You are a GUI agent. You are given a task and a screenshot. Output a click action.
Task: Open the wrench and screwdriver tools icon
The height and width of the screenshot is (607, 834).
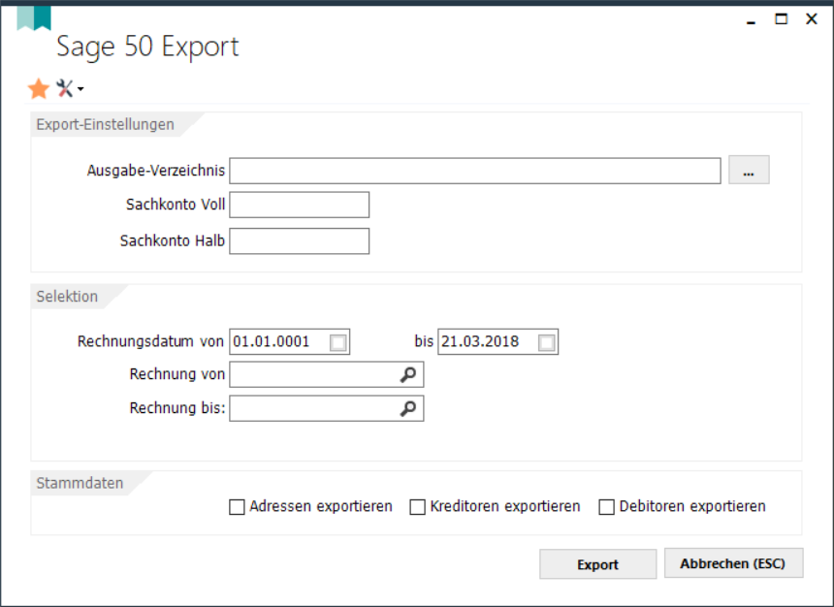65,89
